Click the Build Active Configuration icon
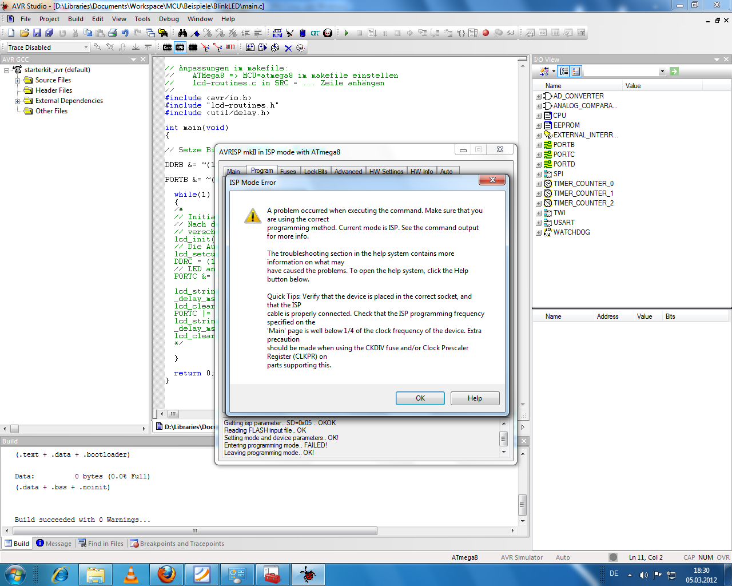 [250, 47]
